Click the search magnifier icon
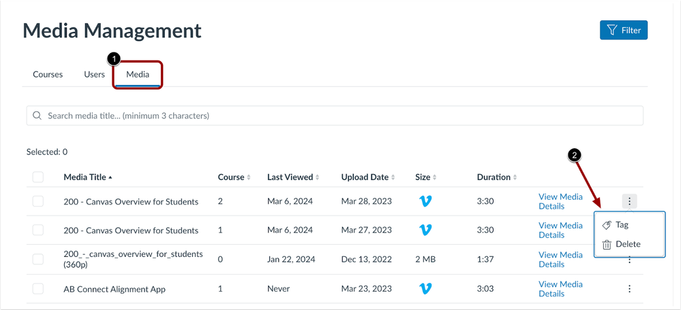The image size is (681, 310). (x=37, y=116)
